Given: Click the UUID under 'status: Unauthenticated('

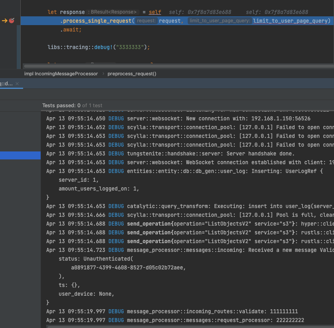Looking at the screenshot, I should point(128,267).
